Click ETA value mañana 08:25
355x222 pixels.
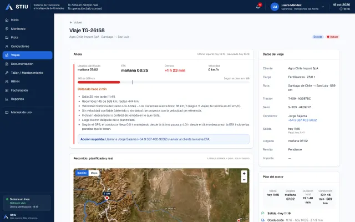click(135, 70)
